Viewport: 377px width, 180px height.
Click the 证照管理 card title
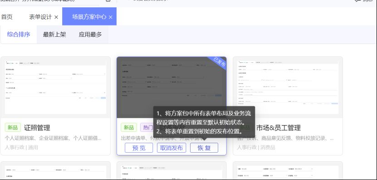pyautogui.click(x=37, y=128)
